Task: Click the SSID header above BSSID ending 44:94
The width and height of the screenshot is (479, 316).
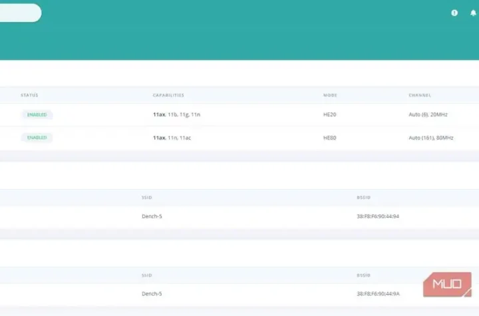Action: click(146, 198)
